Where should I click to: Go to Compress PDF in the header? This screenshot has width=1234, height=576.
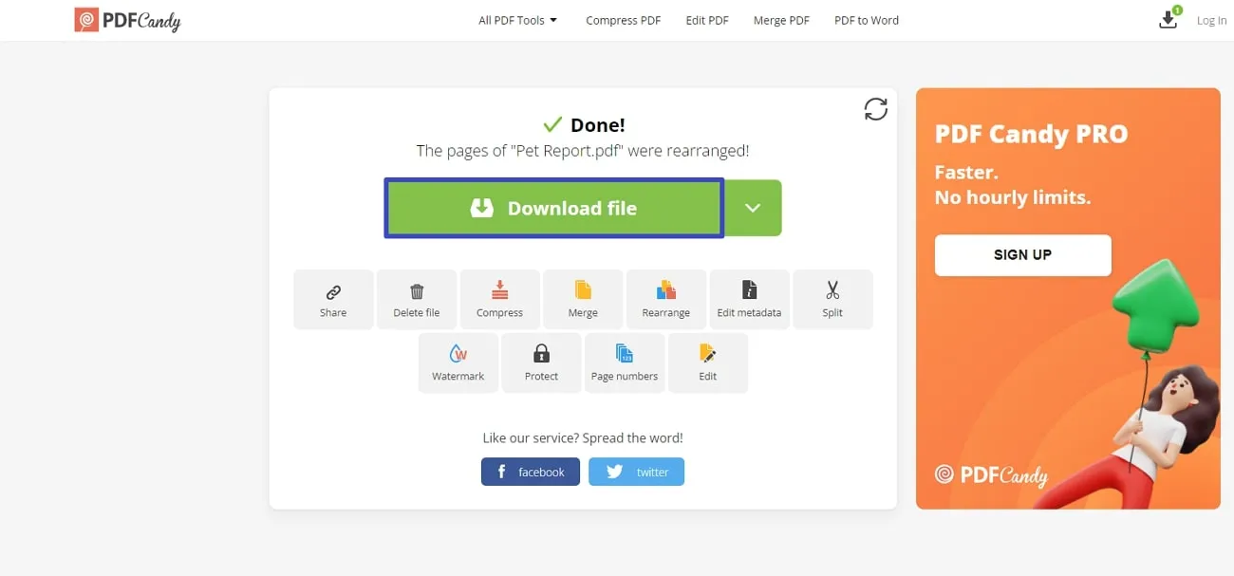point(623,20)
